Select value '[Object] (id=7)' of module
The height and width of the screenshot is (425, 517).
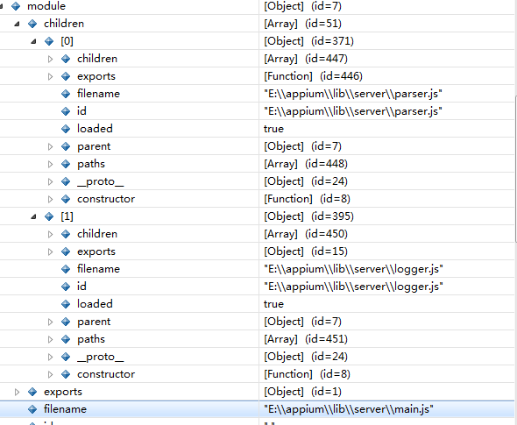click(302, 6)
